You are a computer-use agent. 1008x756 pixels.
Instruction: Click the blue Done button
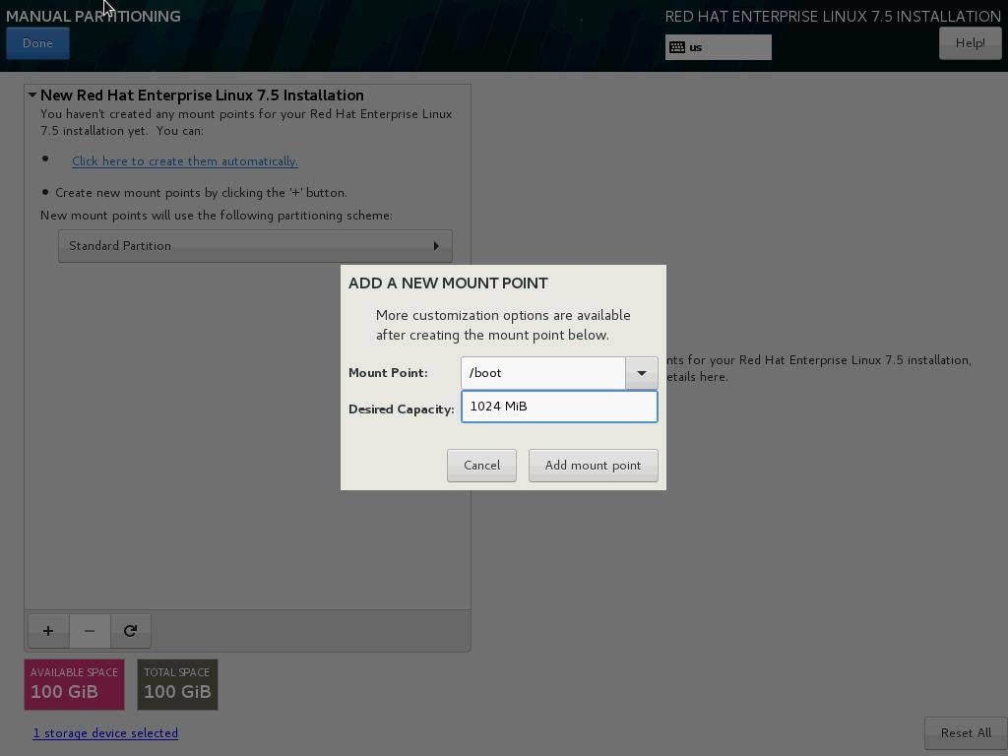(x=38, y=43)
